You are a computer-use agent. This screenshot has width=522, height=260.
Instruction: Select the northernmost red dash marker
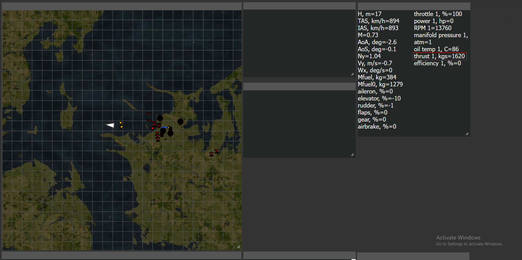click(149, 114)
